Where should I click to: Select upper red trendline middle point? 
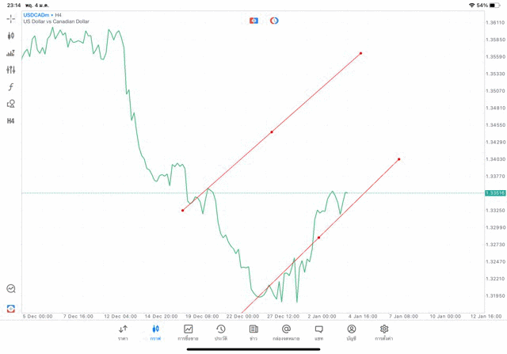pyautogui.click(x=272, y=131)
